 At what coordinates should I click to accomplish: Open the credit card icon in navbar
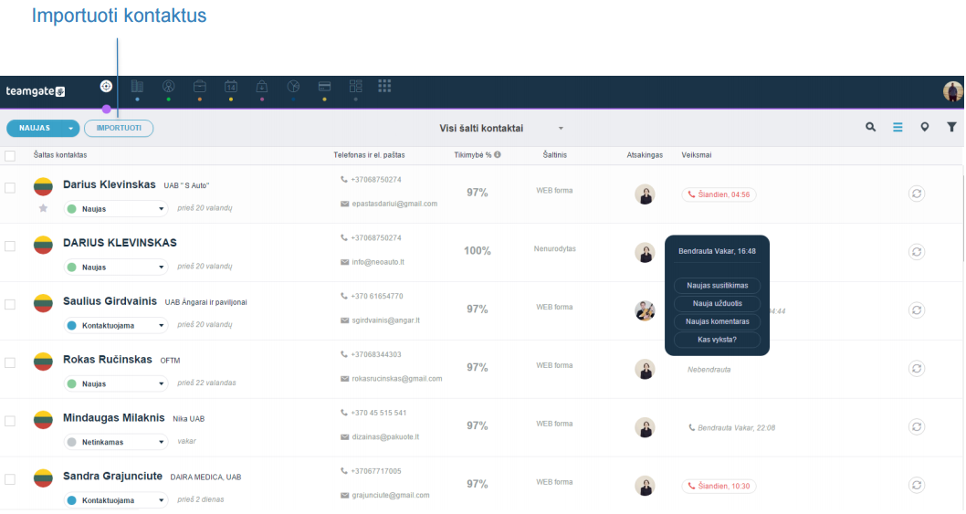(x=325, y=87)
